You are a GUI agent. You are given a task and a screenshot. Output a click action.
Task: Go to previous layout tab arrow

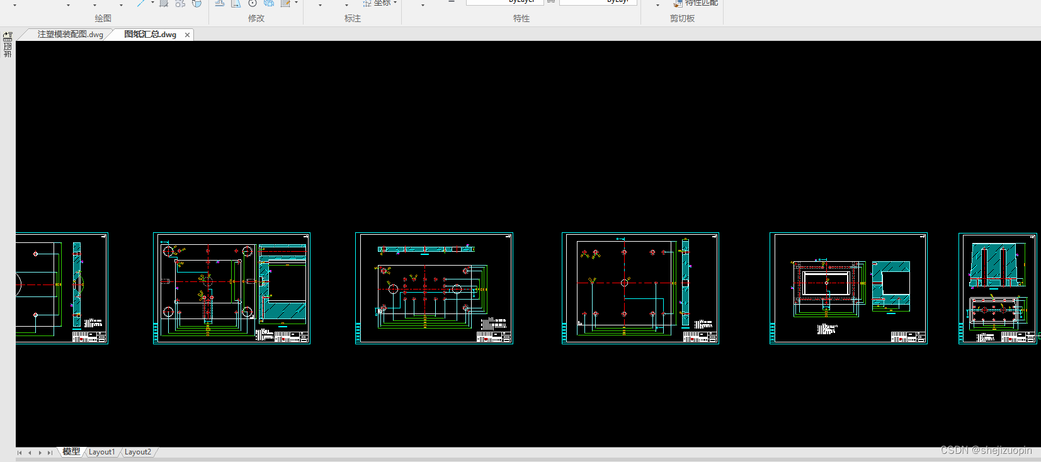(x=30, y=453)
